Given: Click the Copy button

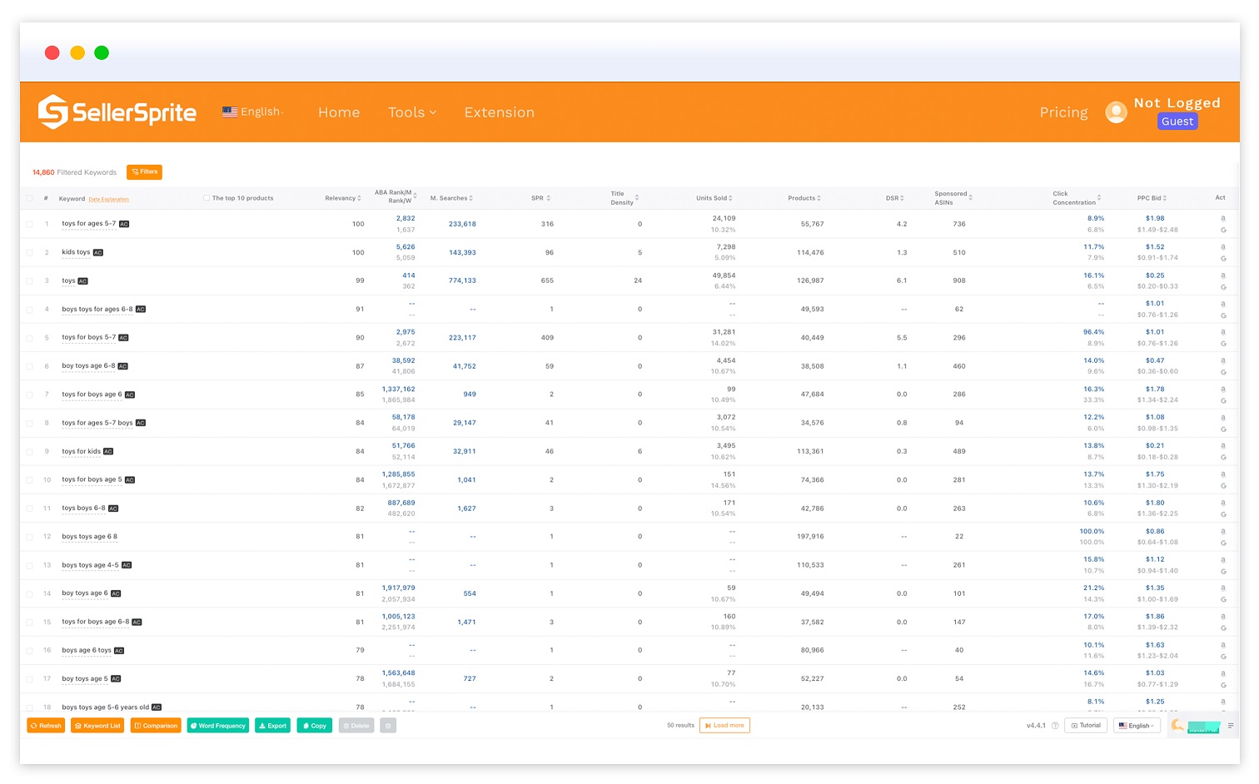Looking at the screenshot, I should tap(315, 726).
